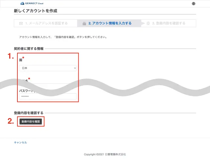This screenshot has height=164, width=210.
Task: Click the clipboard icon in step 3
Action: [148, 23]
